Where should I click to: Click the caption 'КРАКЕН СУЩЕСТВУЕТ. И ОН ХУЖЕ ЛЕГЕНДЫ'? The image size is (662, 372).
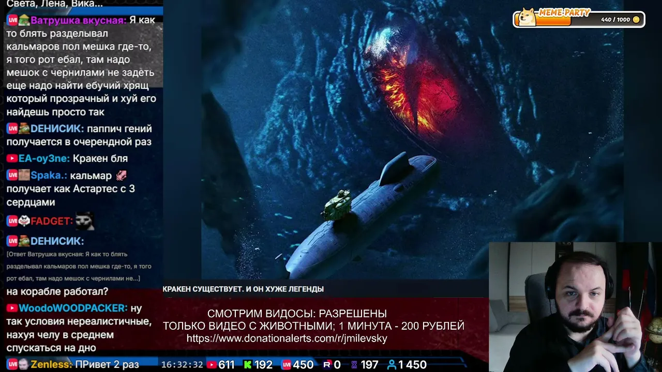[x=243, y=289]
